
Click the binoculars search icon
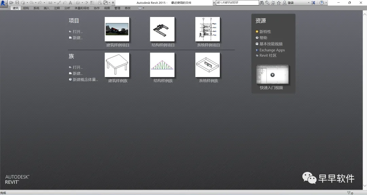coord(261,3)
